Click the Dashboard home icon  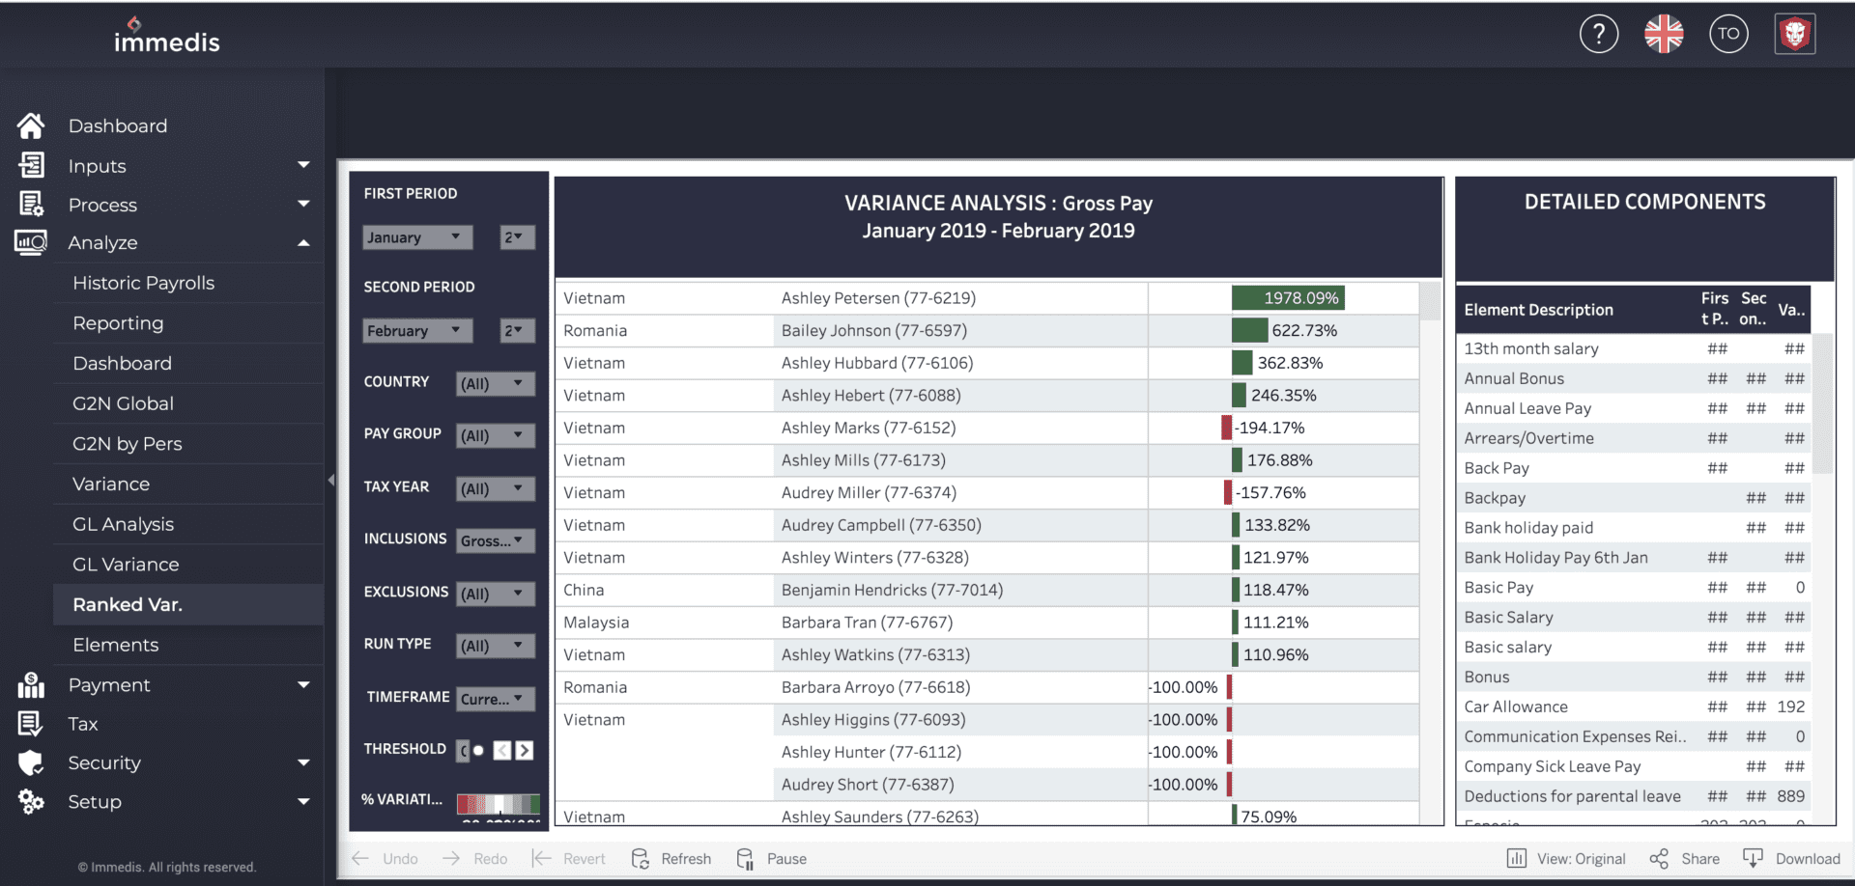click(x=31, y=125)
